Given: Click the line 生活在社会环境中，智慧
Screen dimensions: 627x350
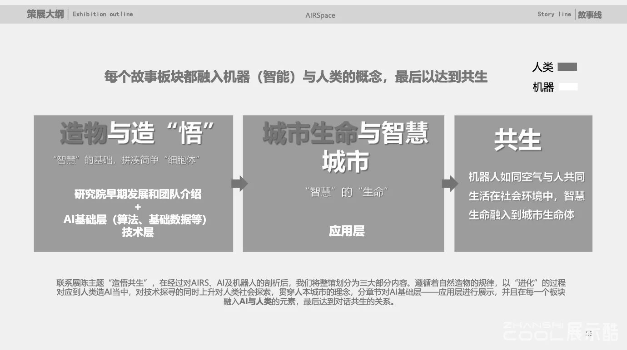Looking at the screenshot, I should point(527,196).
